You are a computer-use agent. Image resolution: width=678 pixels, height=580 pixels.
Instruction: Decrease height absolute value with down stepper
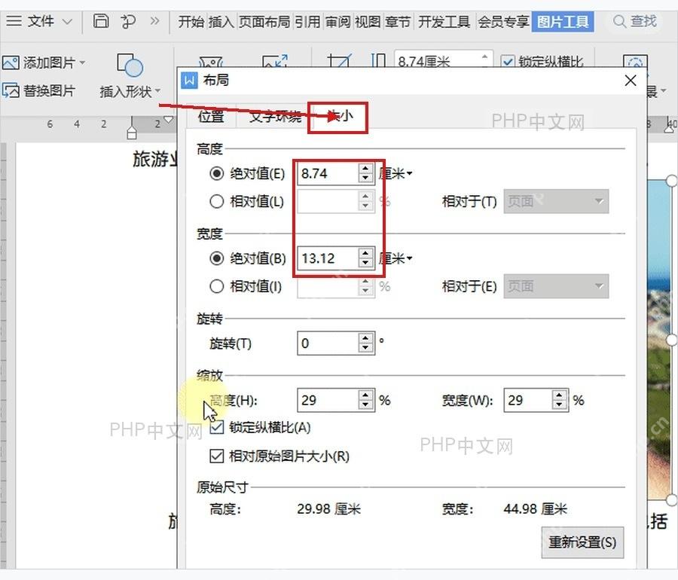tap(366, 179)
